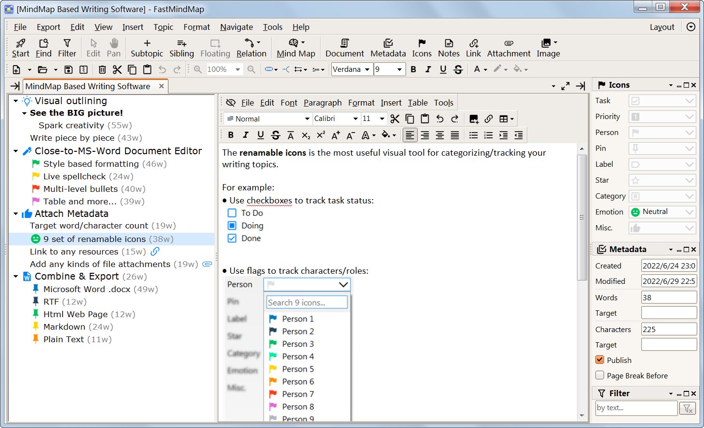
Task: Click the Floating topic icon
Action: 215,48
